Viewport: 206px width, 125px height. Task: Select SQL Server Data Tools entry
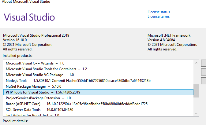[x=40, y=110]
